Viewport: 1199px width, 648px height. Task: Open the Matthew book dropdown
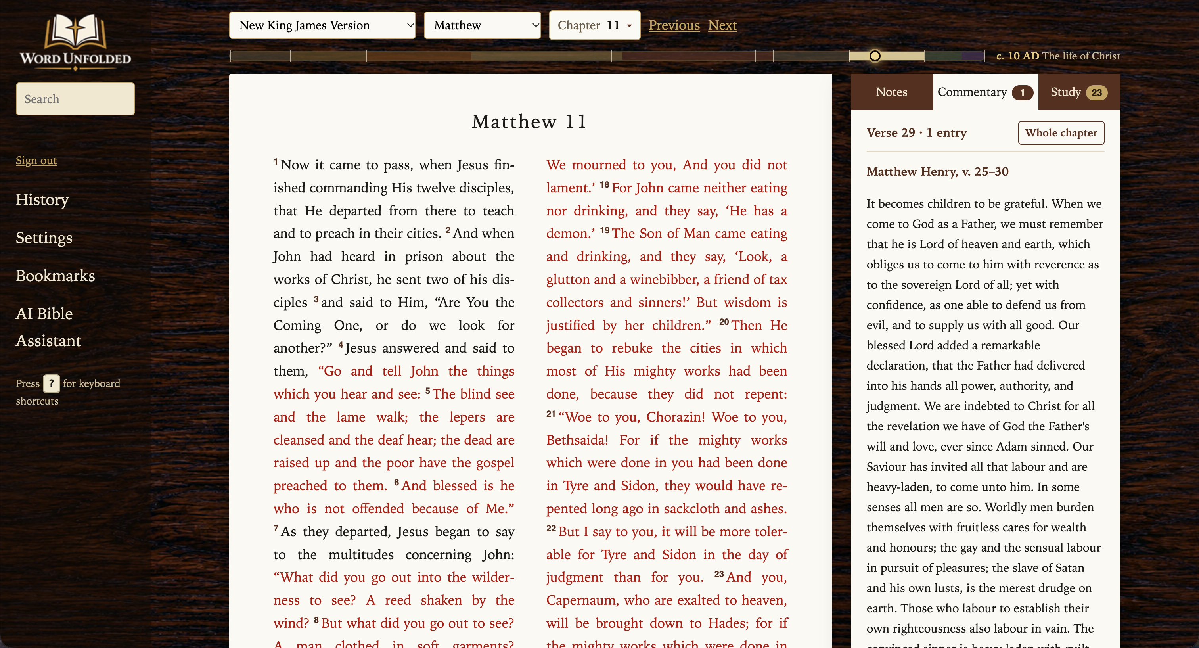coord(482,25)
